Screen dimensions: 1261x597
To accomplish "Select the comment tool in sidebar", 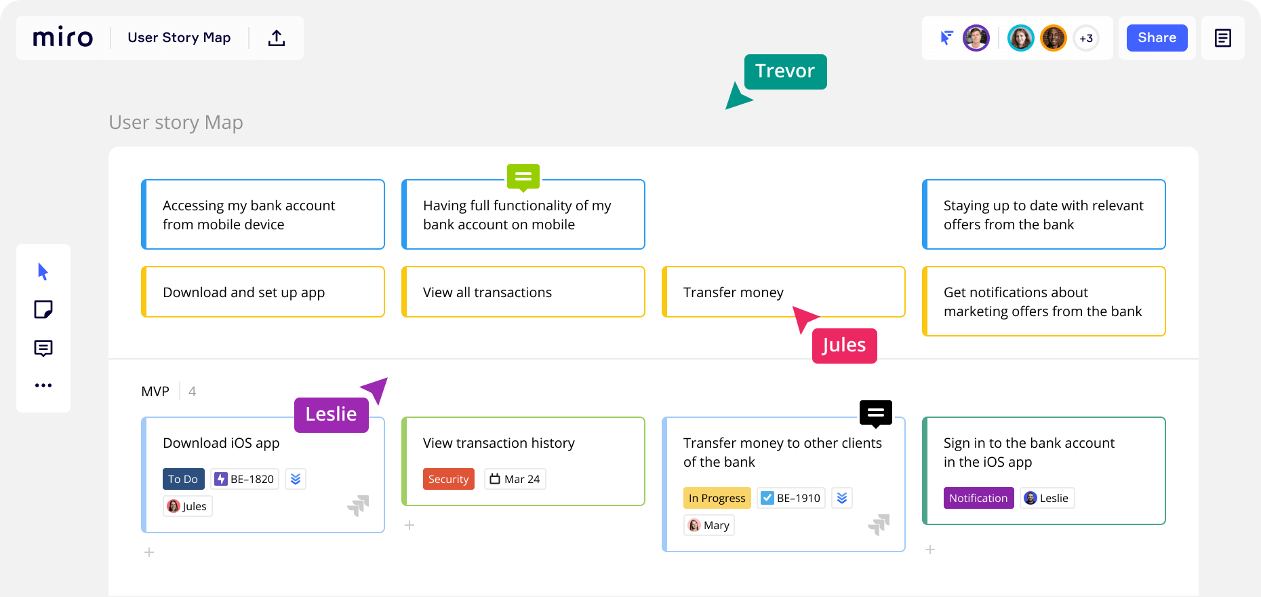I will (43, 348).
